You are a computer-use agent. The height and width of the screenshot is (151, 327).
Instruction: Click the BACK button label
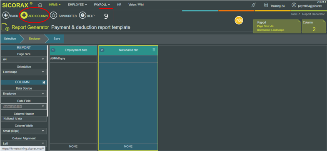(x=14, y=16)
